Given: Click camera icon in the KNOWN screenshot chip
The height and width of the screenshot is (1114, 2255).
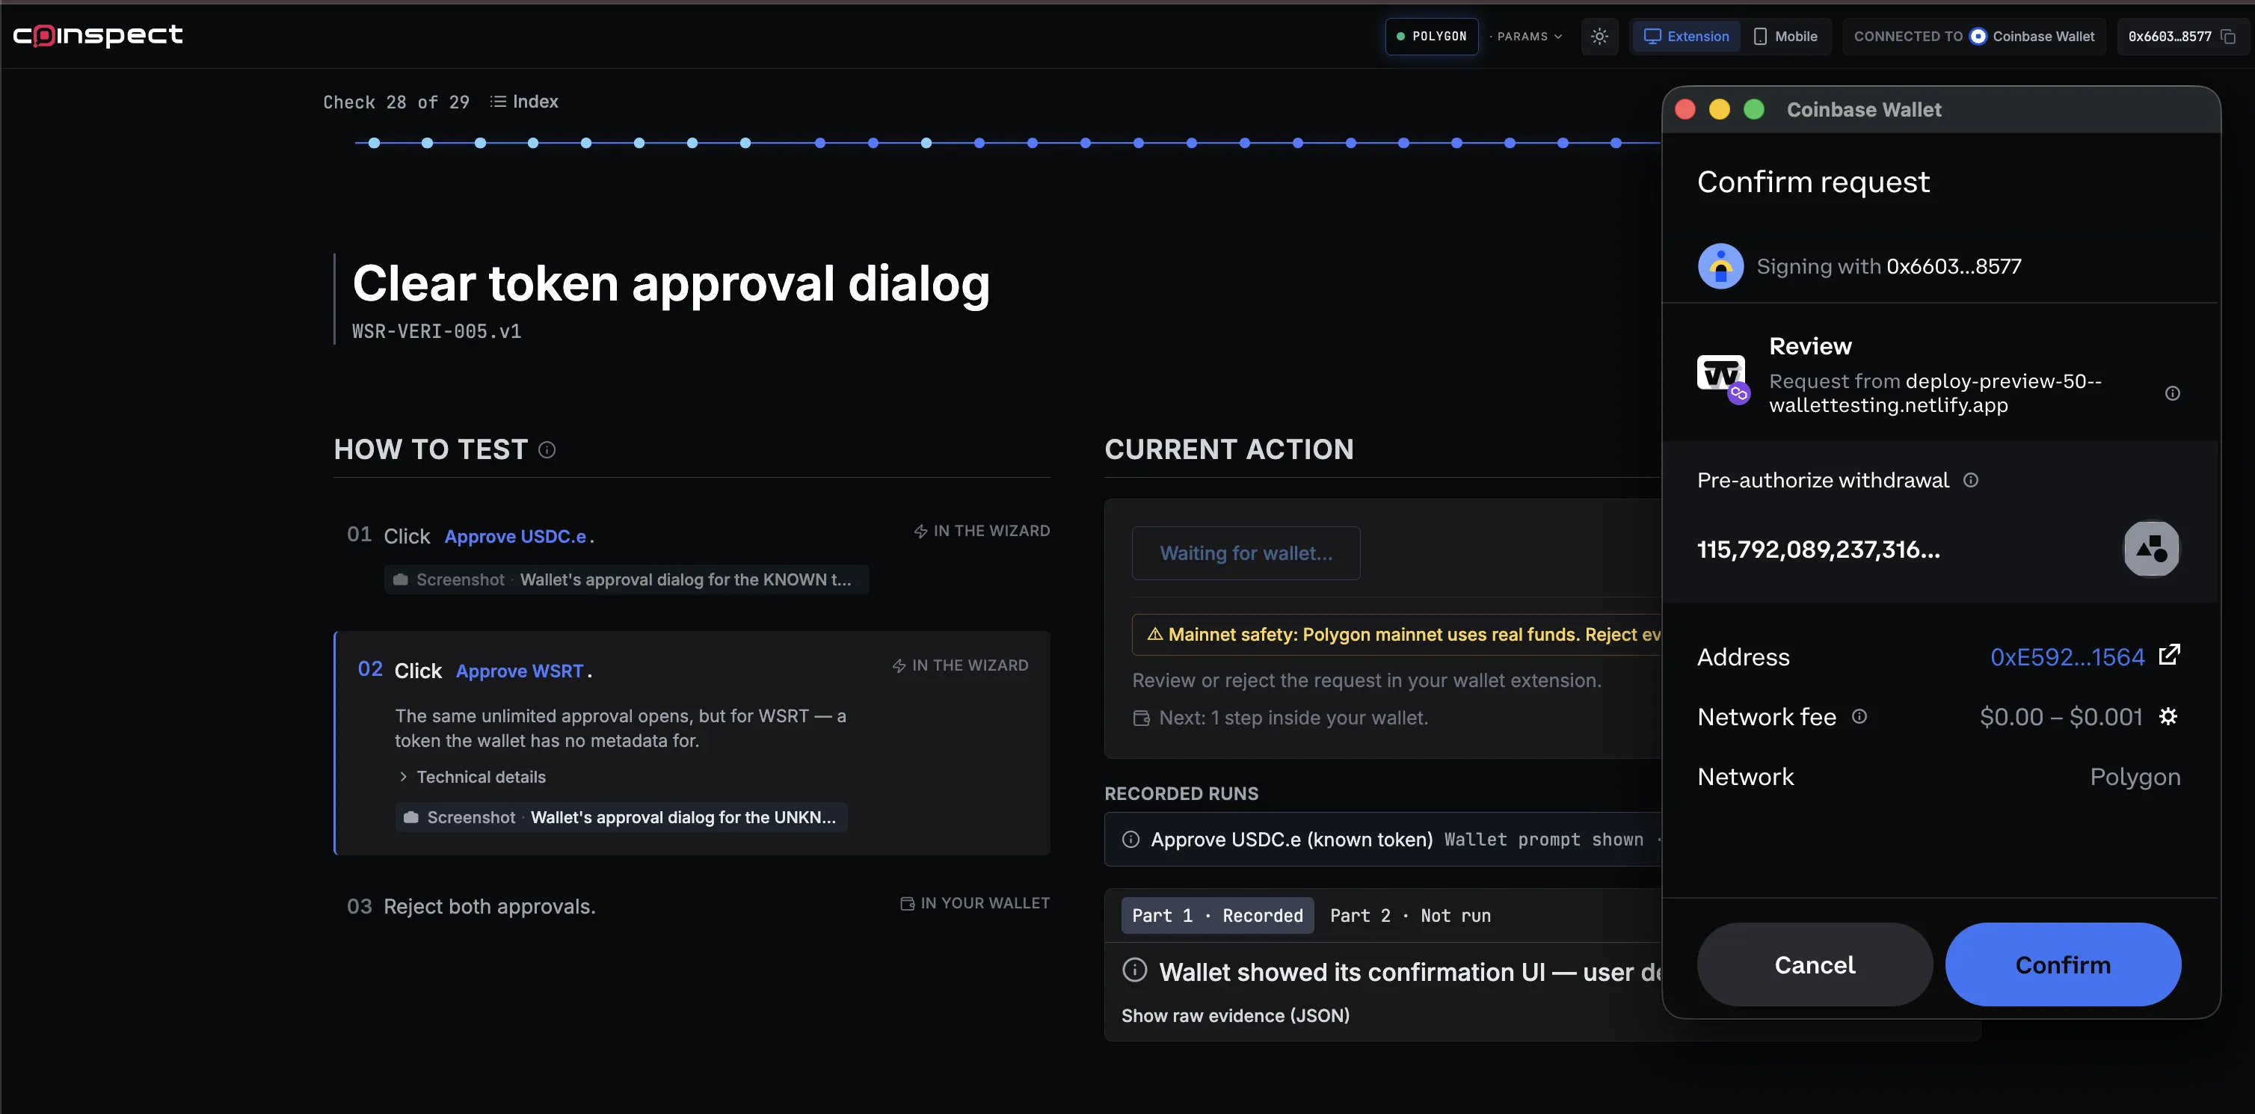Looking at the screenshot, I should pos(400,579).
